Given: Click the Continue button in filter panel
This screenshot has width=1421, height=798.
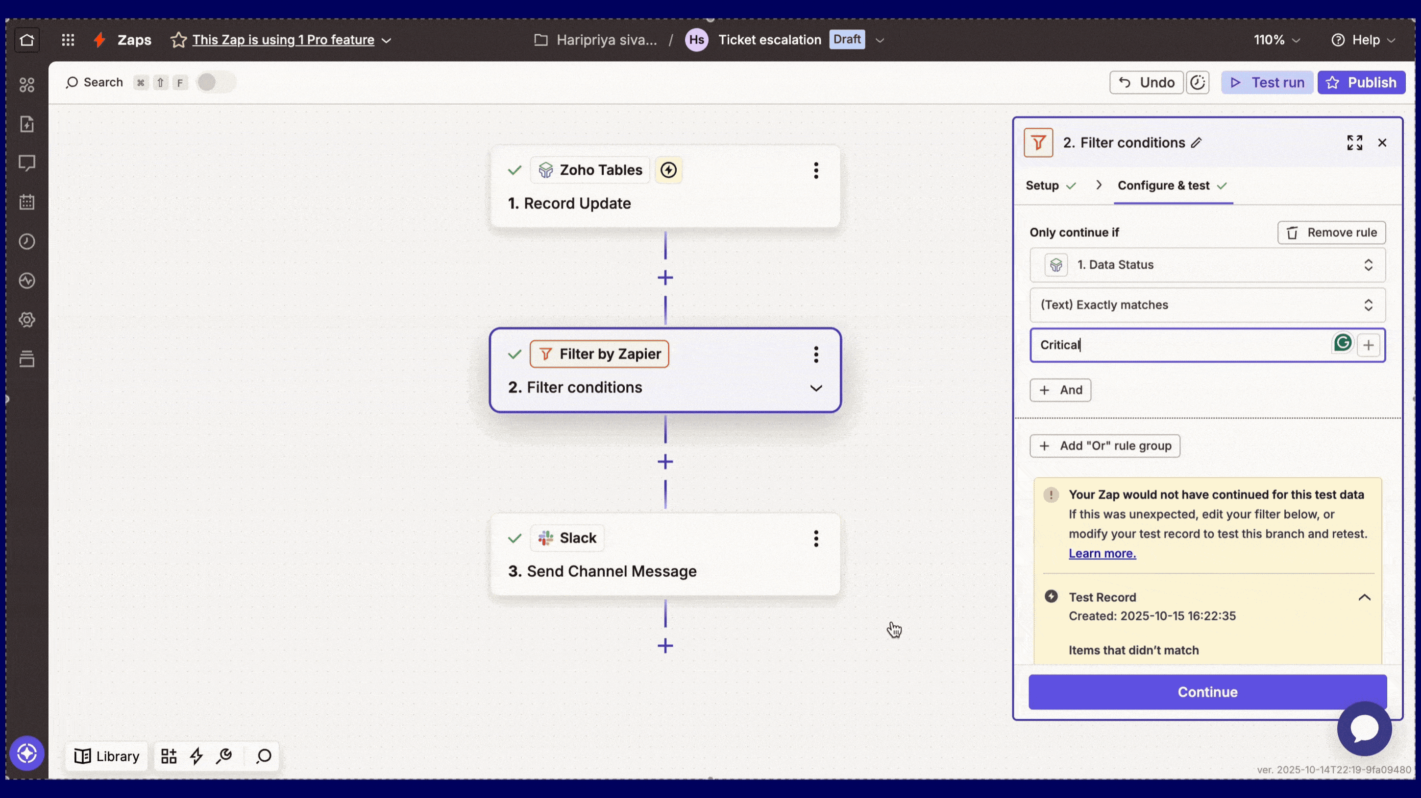Looking at the screenshot, I should 1207,692.
